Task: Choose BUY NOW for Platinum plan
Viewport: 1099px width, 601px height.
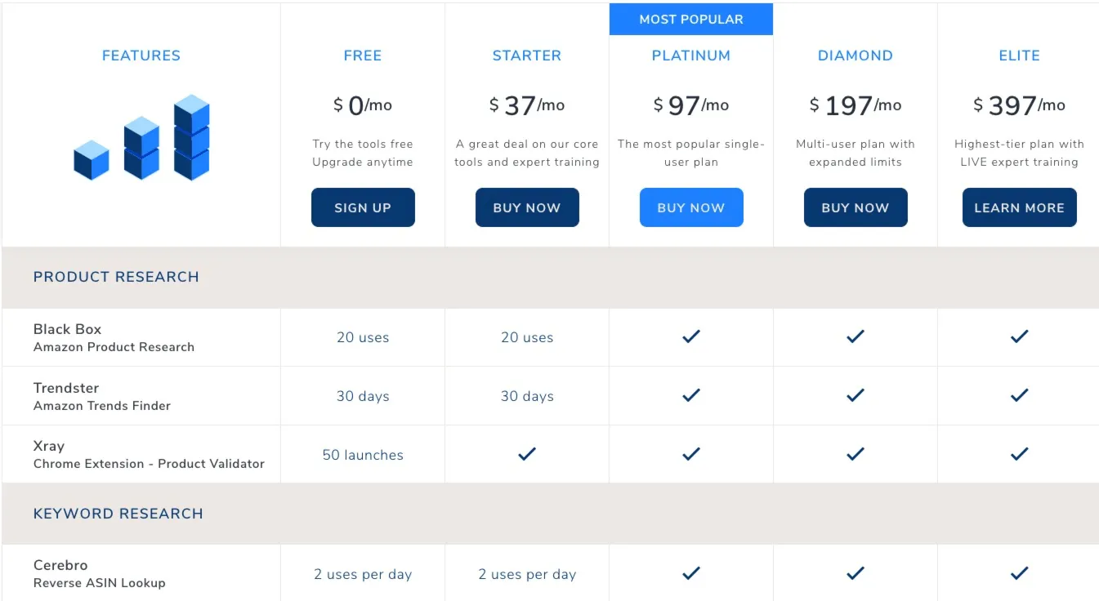Action: 691,207
